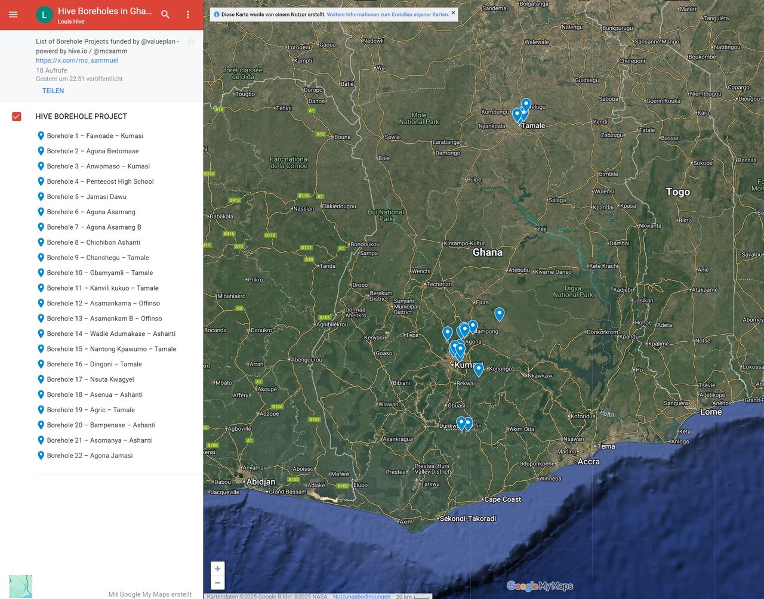Click the Google My Maps logo
This screenshot has width=764, height=599.
(x=540, y=586)
